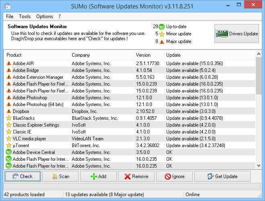
Task: Click the star icon beside BlueStacks
Action: click(x=9, y=118)
